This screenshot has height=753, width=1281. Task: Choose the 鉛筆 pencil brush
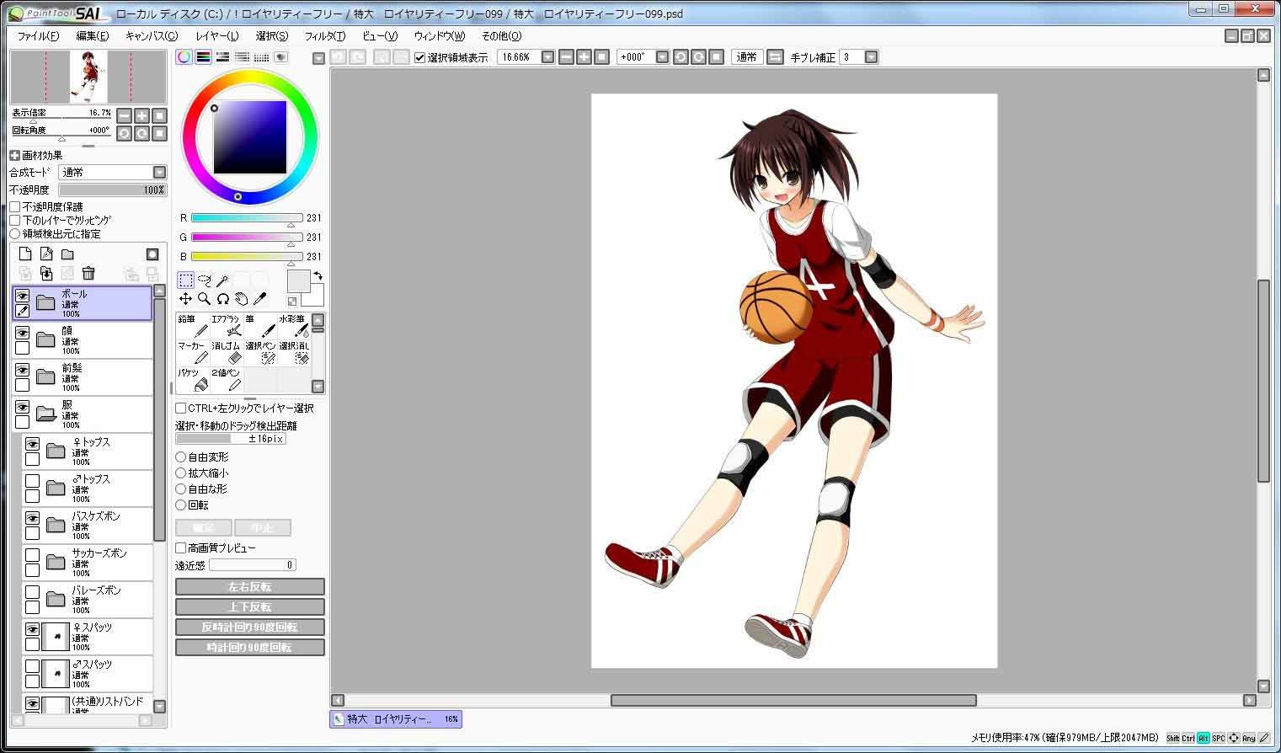pyautogui.click(x=192, y=326)
